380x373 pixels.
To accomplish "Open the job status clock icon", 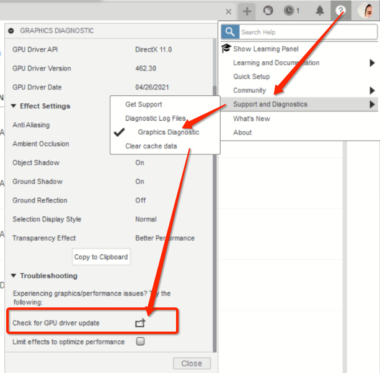I will (x=292, y=11).
